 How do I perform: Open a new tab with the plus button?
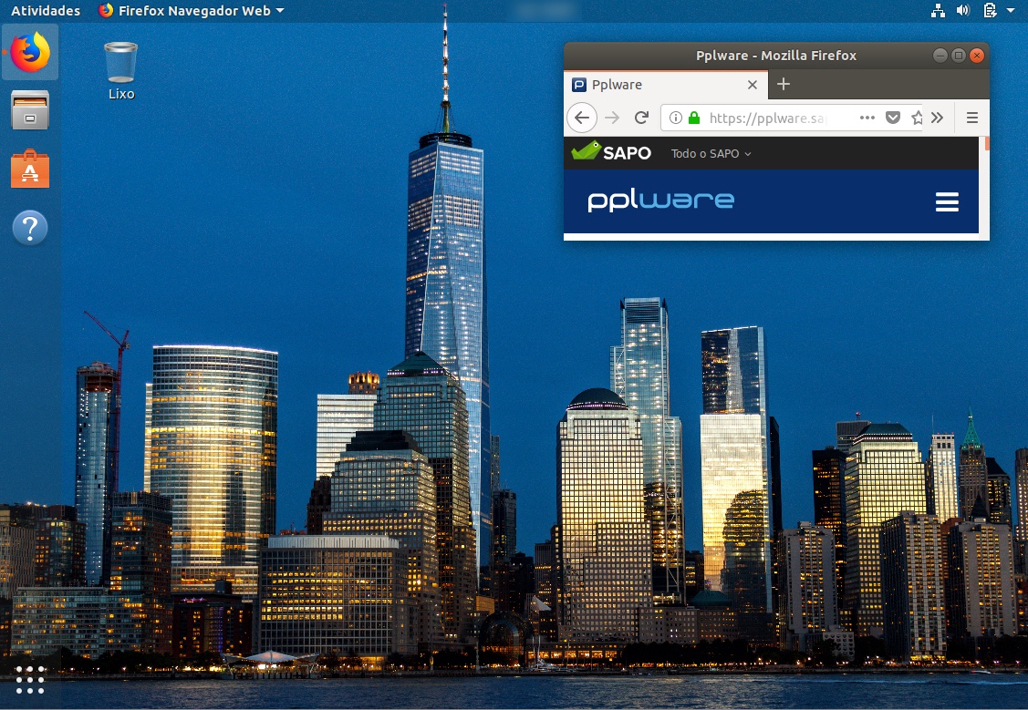click(783, 84)
